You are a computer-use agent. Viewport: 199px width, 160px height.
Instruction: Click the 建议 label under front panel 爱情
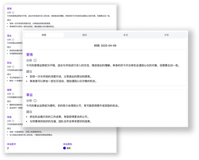(29, 72)
